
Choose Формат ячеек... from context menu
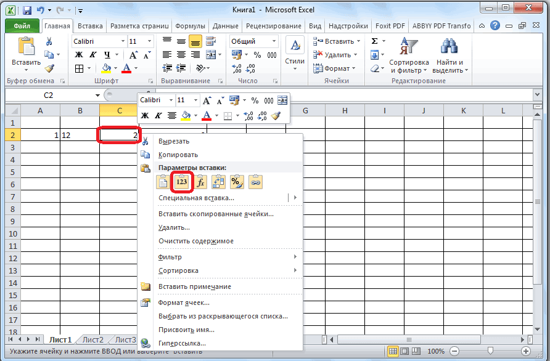pyautogui.click(x=184, y=302)
